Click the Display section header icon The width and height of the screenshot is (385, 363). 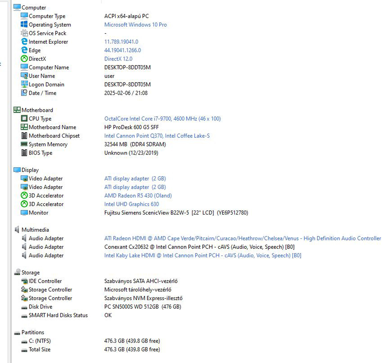coord(17,170)
